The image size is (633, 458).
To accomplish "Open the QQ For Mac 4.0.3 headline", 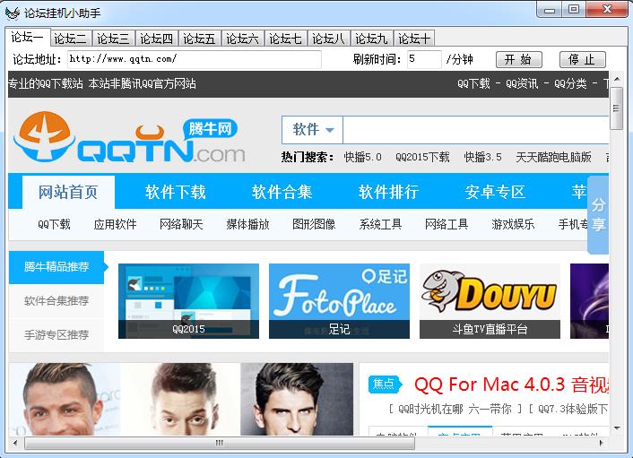I will (511, 385).
